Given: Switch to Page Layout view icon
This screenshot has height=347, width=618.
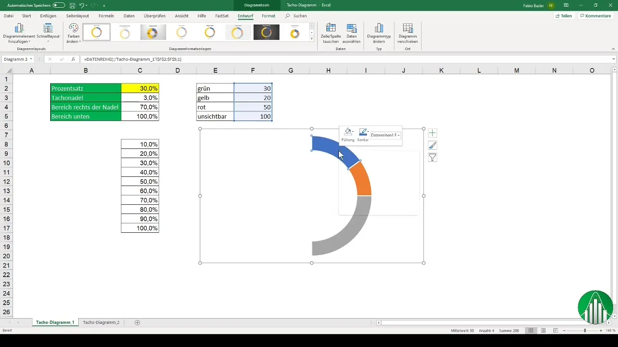Looking at the screenshot, I should [543, 330].
